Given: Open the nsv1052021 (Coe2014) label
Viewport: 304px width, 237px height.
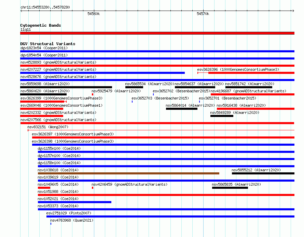Looking at the screenshot, I should (58, 199).
